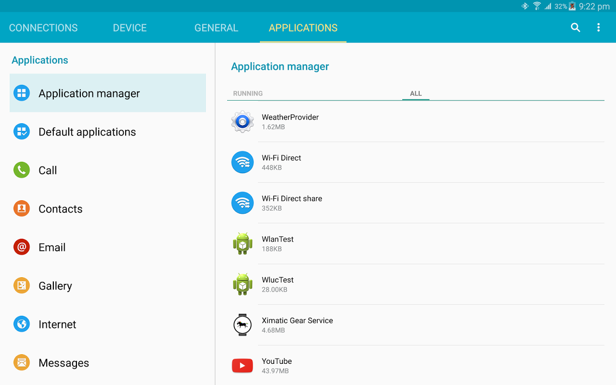Image resolution: width=616 pixels, height=385 pixels.
Task: Open Internet settings label
Action: [x=57, y=324]
